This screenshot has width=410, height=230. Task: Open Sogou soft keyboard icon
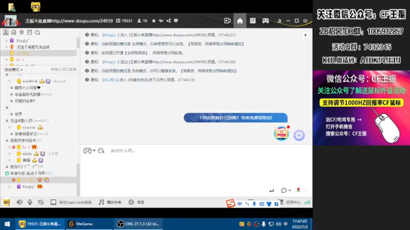point(262,204)
